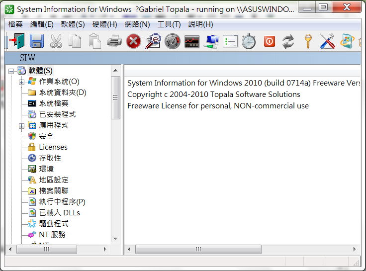This screenshot has width=366, height=271.
Task: Select 檔案關聯 tree item
Action: click(x=54, y=191)
